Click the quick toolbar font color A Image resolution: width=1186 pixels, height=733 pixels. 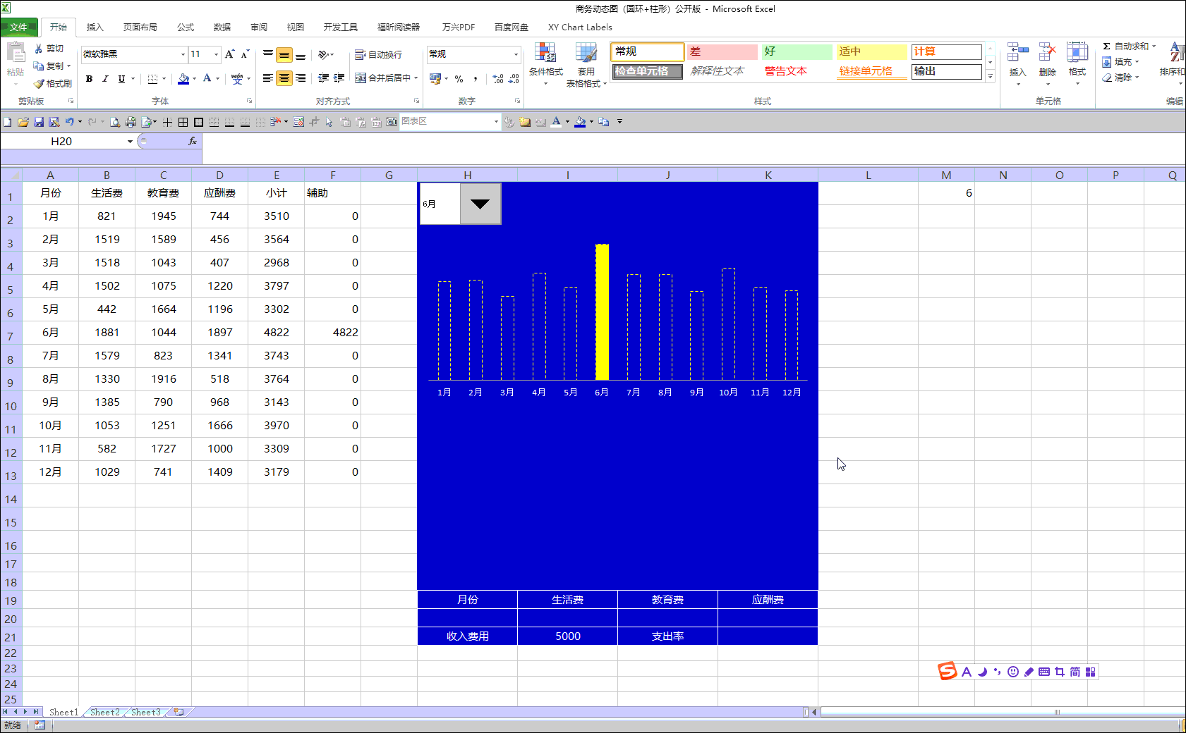coord(557,122)
